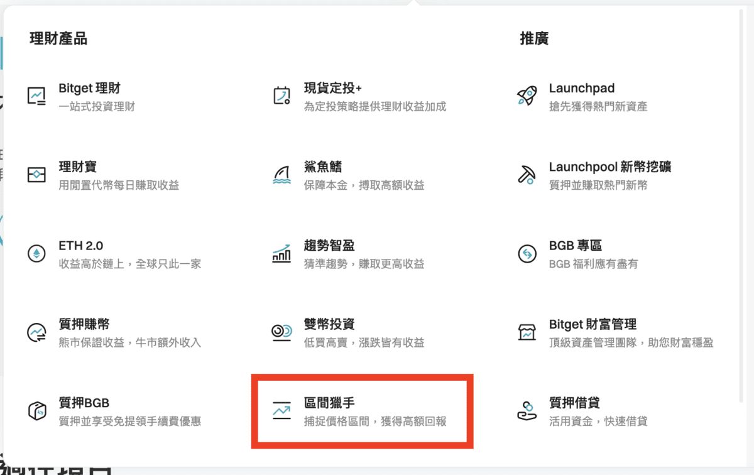This screenshot has width=754, height=475.
Task: Click the 現貨定投+ calendar icon
Action: click(x=281, y=96)
